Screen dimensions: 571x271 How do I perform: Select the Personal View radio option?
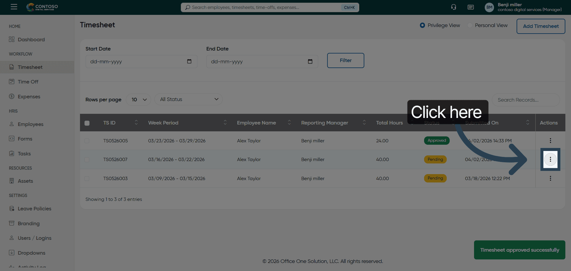(x=470, y=26)
